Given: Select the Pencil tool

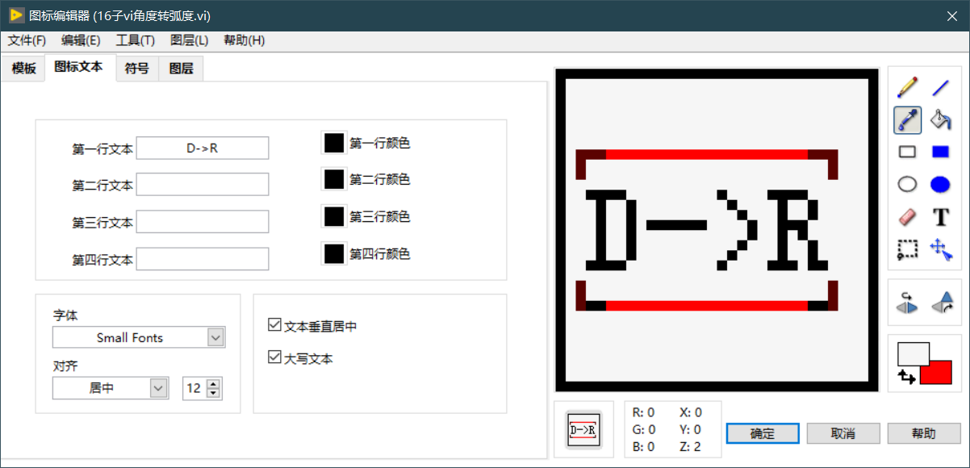Looking at the screenshot, I should pyautogui.click(x=906, y=87).
